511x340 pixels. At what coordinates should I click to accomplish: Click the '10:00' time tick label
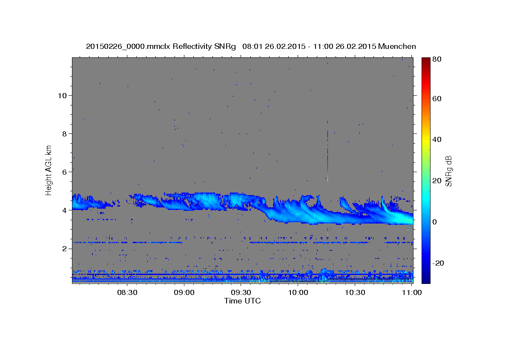coord(298,292)
